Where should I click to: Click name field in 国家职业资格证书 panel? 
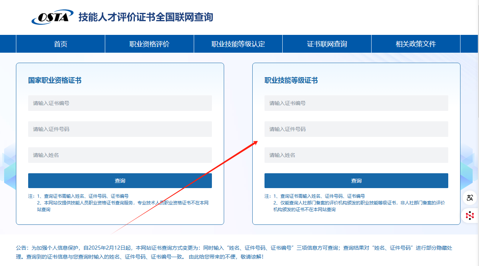tap(120, 155)
